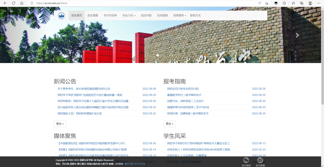Open 【中国教育在线】教师教学发展中心 article

tap(92, 143)
